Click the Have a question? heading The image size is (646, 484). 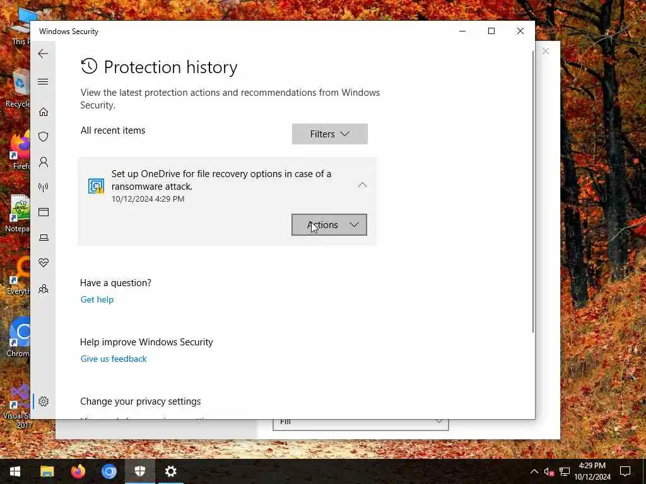pos(116,283)
